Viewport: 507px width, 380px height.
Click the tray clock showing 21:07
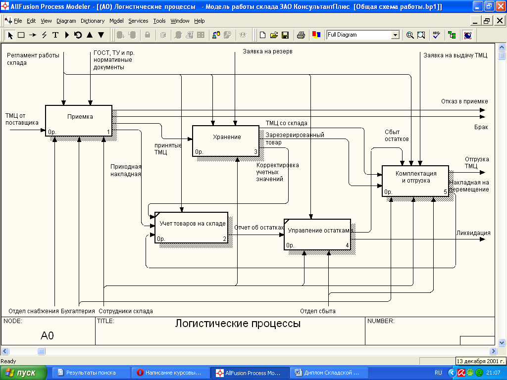tap(493, 373)
